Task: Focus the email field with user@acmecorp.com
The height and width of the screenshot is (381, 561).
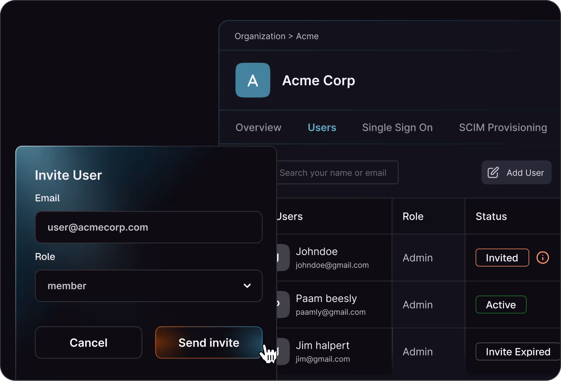Action: pos(148,227)
